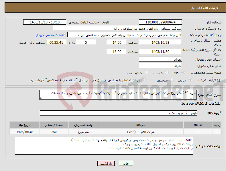The height and width of the screenshot is (171, 226).
Task: Click the response deadline date 1403/10/23
Action: point(160,42)
